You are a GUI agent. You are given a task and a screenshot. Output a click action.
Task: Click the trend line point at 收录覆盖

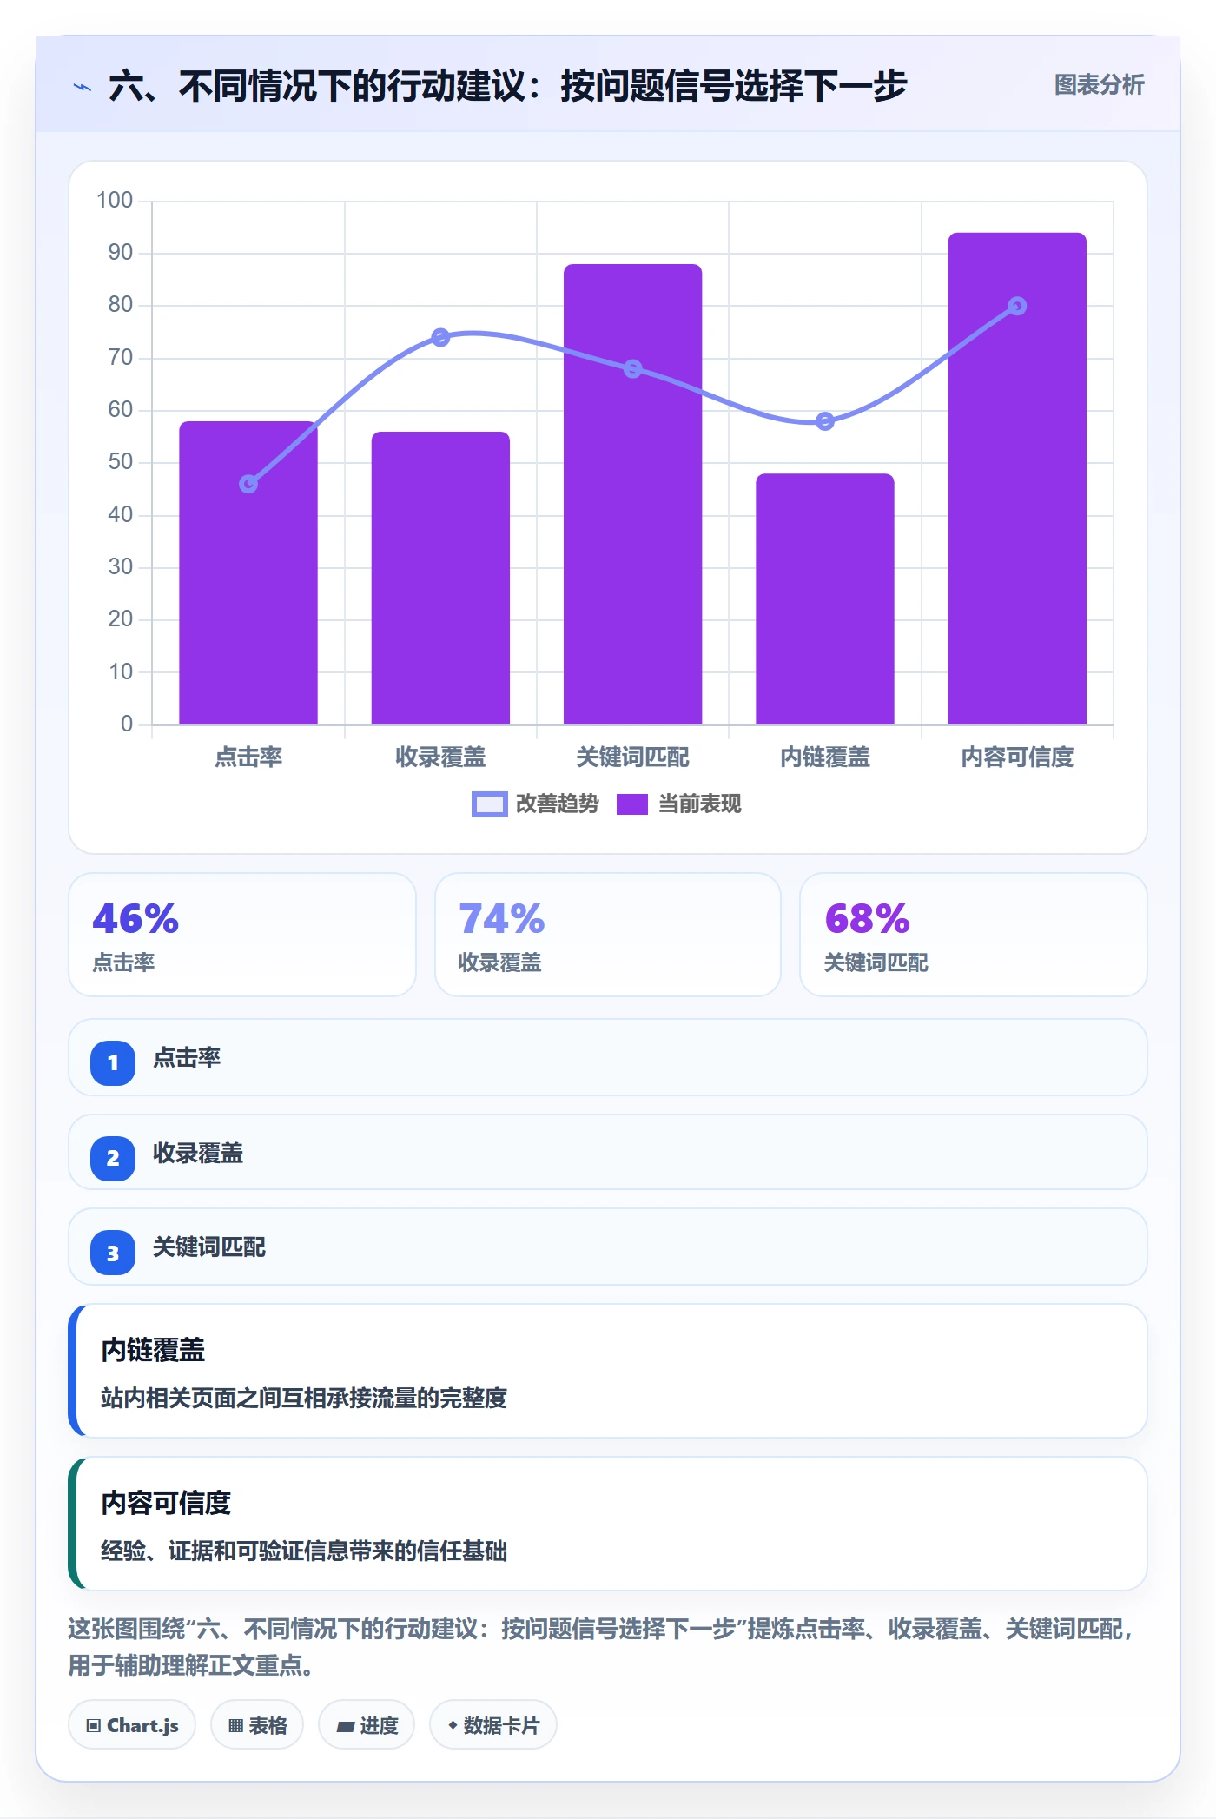coord(440,337)
